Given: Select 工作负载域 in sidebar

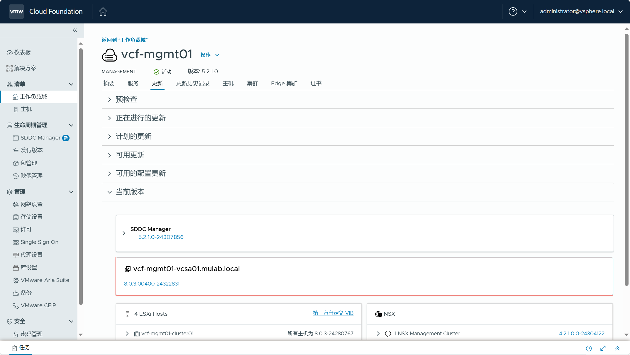Looking at the screenshot, I should click(x=39, y=97).
